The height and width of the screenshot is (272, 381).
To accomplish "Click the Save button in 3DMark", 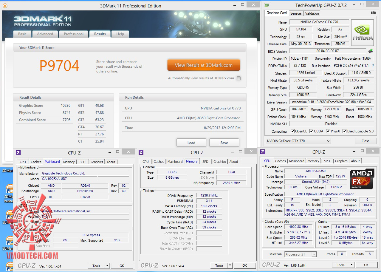I will coord(224,143).
